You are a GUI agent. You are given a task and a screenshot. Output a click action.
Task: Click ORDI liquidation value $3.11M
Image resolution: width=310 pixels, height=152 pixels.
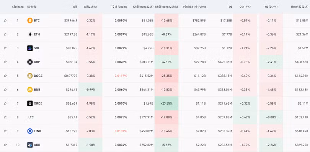pos(303,103)
